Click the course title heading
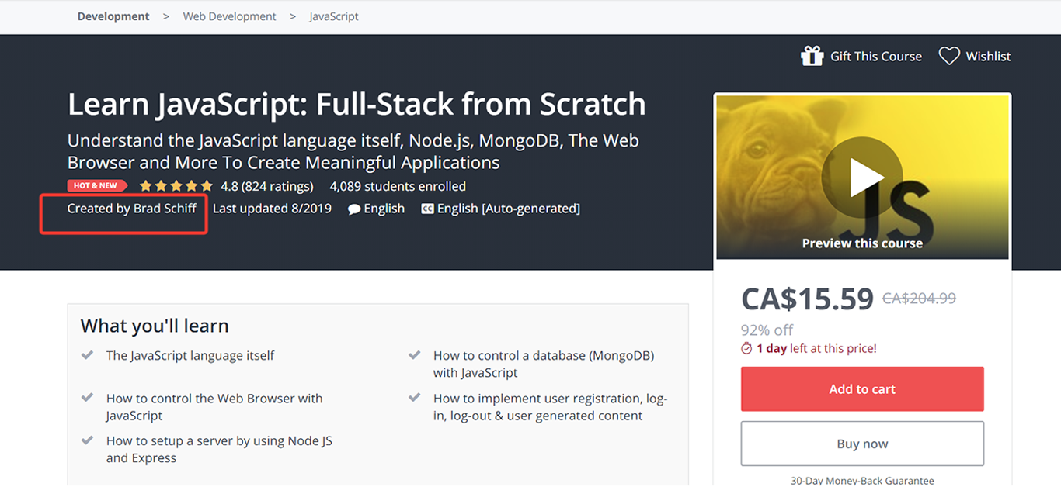 coord(357,104)
